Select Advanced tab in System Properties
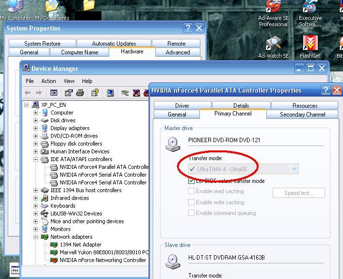343x279 pixels. (x=178, y=52)
